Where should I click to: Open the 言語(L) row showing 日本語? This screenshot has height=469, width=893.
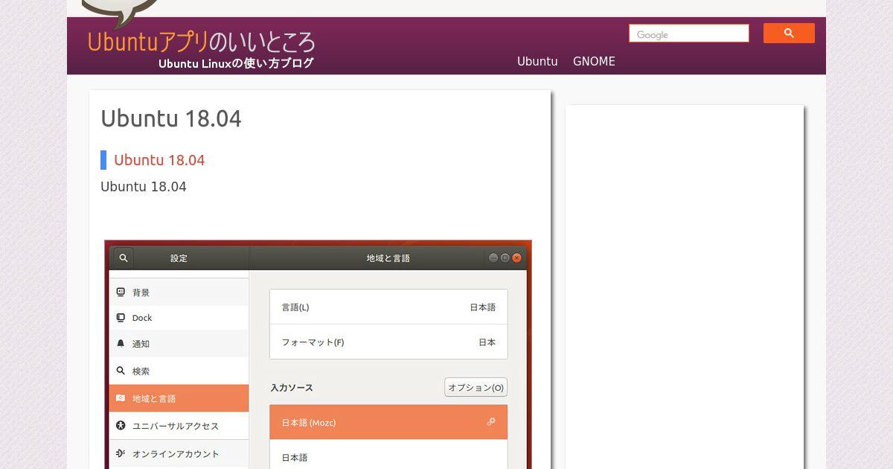[388, 307]
